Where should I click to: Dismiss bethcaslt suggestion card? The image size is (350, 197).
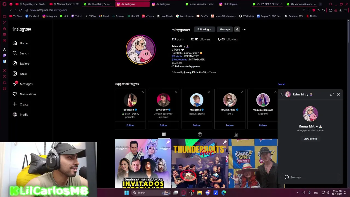(x=142, y=92)
